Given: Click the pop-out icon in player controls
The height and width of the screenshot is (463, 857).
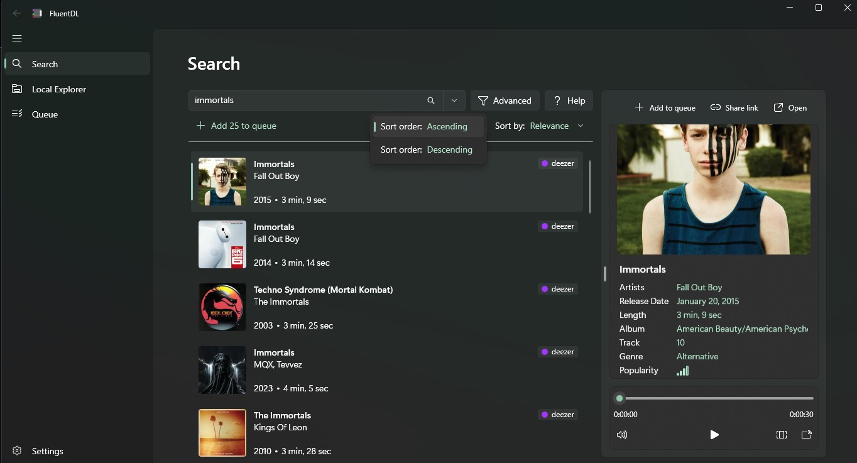Looking at the screenshot, I should (x=807, y=435).
